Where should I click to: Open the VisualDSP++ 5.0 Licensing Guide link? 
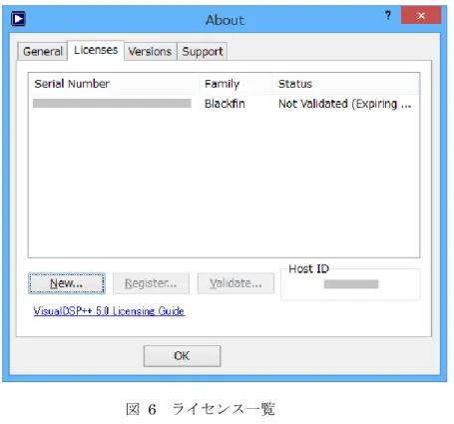(x=109, y=311)
